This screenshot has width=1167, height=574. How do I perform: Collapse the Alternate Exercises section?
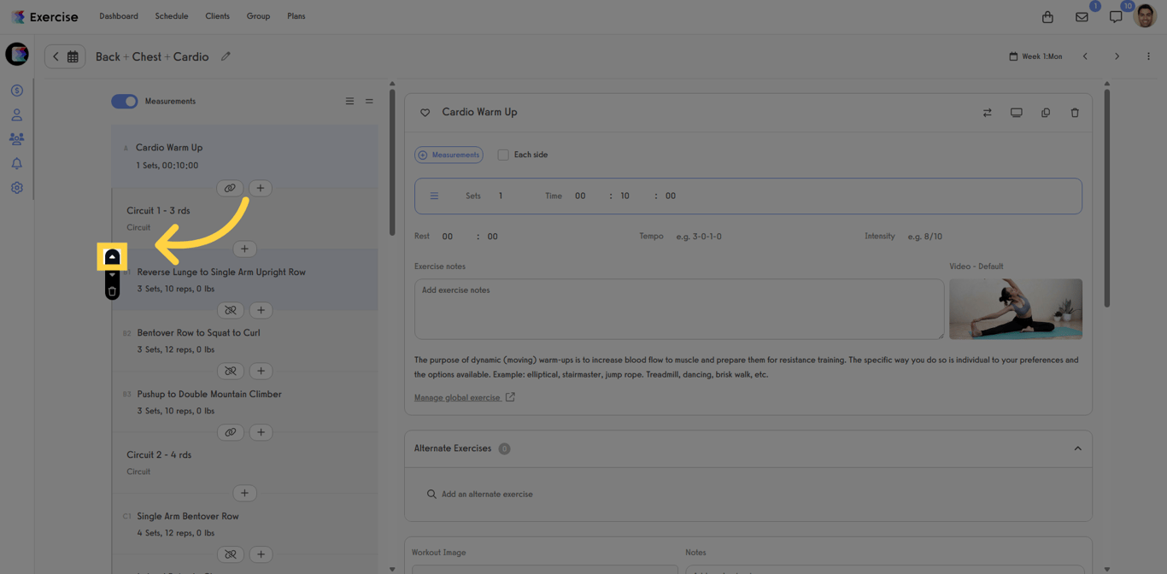(x=1077, y=448)
